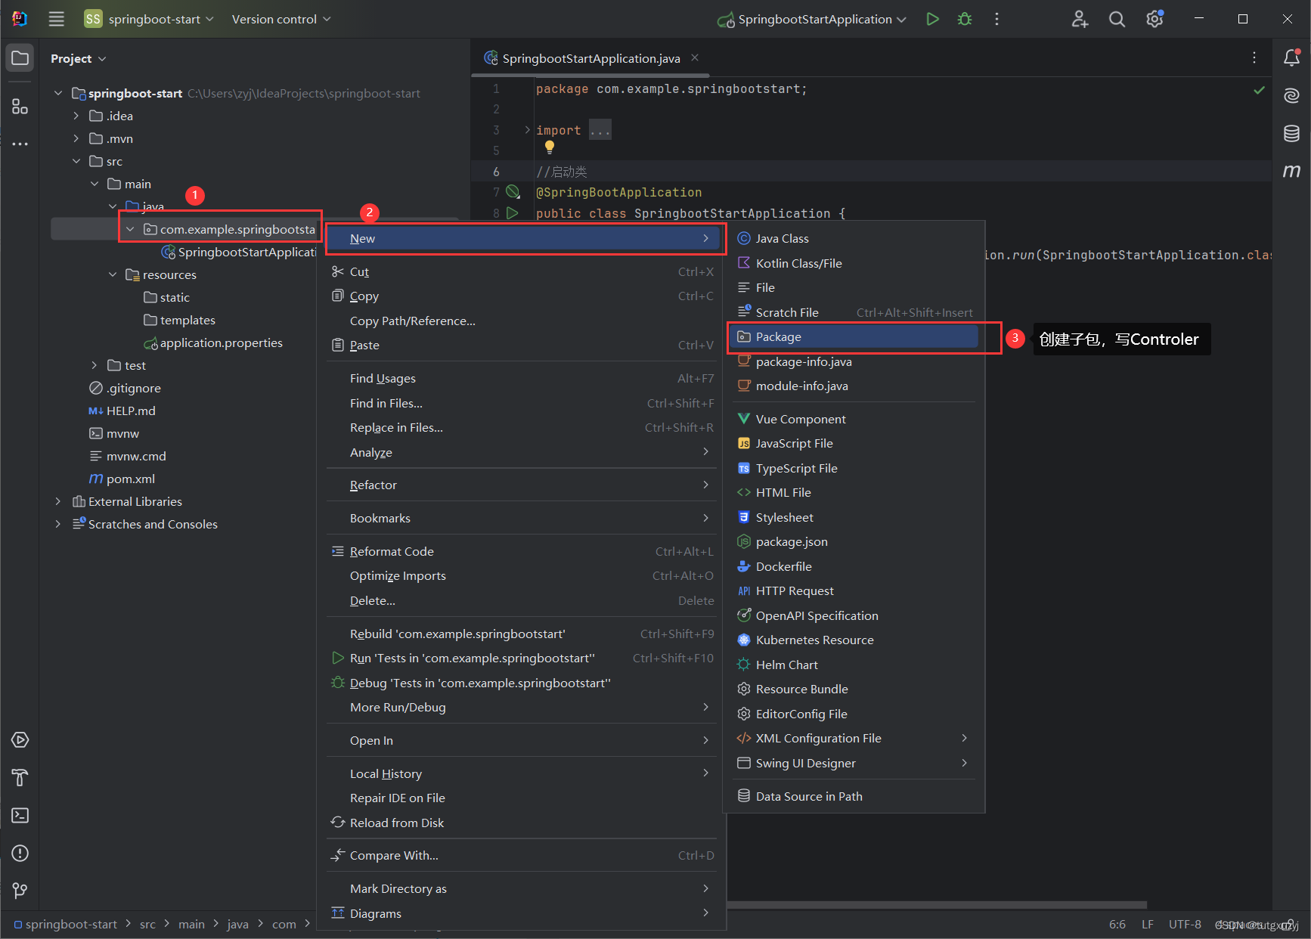Select Vue Component in New submenu

pos(854,419)
